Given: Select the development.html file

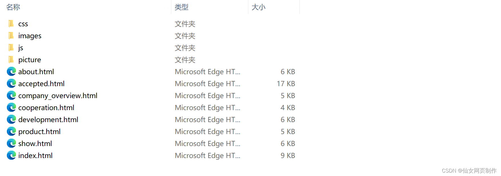Looking at the screenshot, I should tap(48, 120).
